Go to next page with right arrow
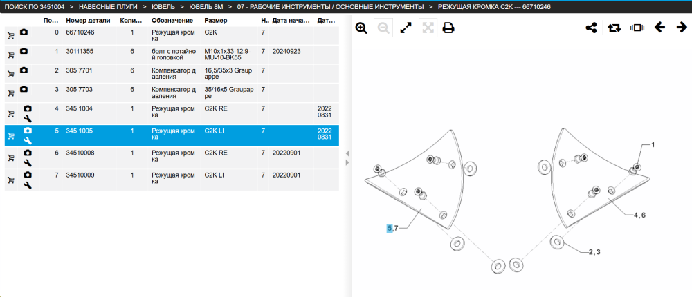 (682, 28)
